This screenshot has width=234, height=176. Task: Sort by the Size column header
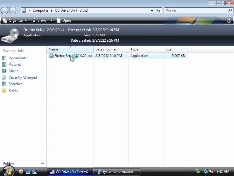tap(175, 49)
